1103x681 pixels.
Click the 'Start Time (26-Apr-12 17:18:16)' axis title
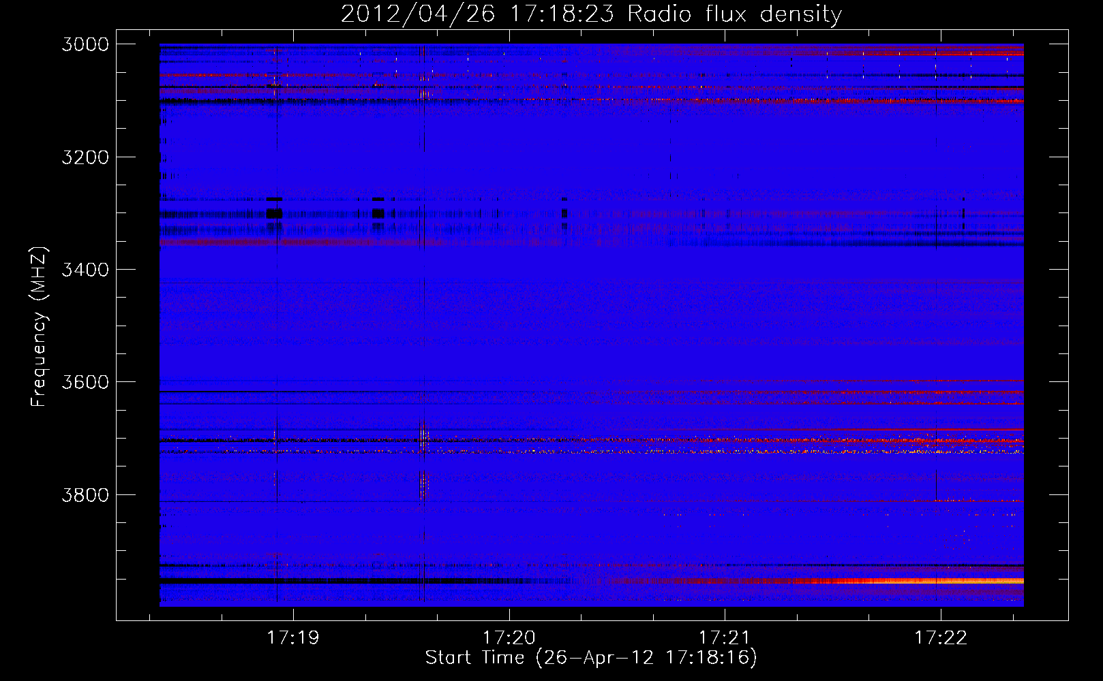pos(591,658)
